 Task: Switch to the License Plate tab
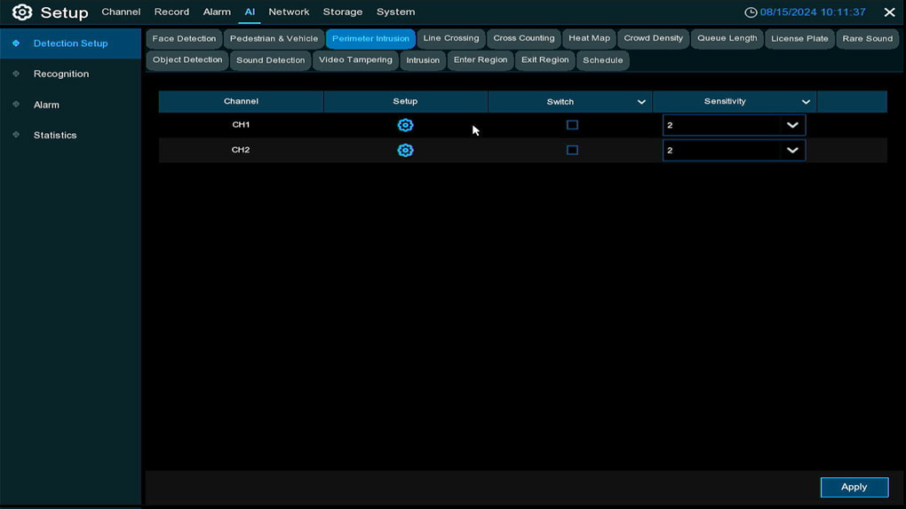pyautogui.click(x=799, y=39)
